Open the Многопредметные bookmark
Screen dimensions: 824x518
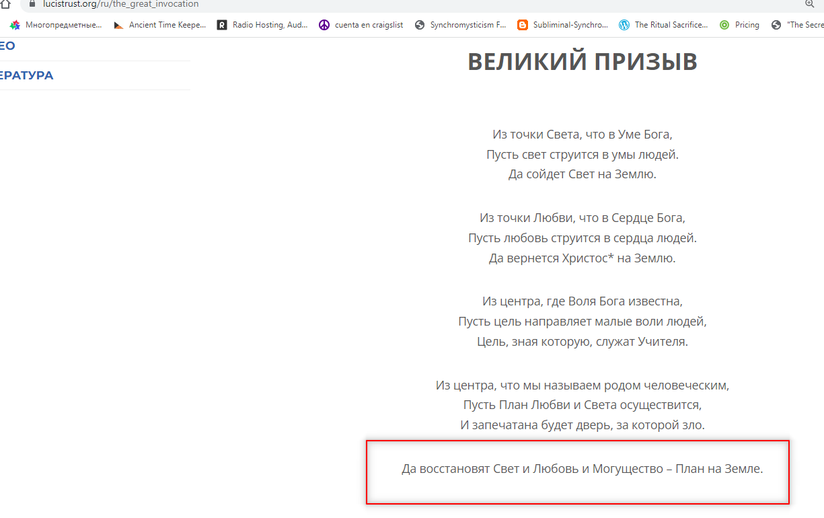coord(56,25)
